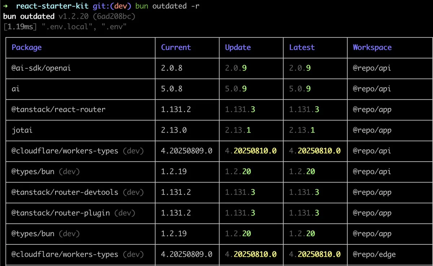
Task: Select Update value 2.0.9 in @ai-sdk/openai row
Action: coord(236,68)
